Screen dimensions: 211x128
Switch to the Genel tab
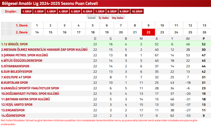point(91,18)
